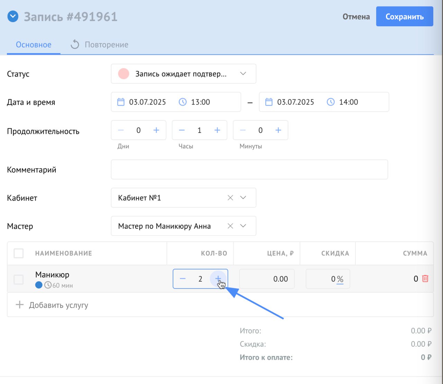Check the Маникюр row checkbox

tap(19, 279)
